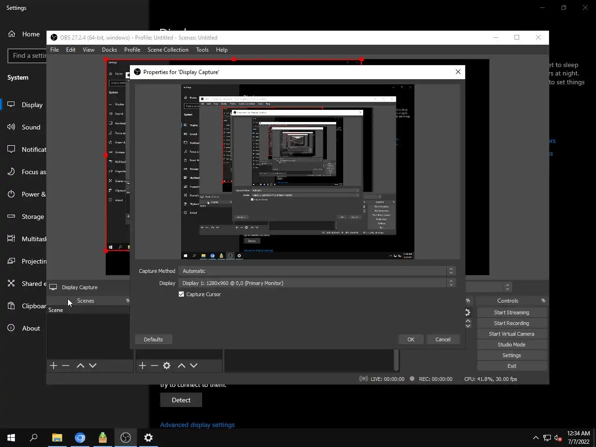The height and width of the screenshot is (447, 596).
Task: Select the Scene item in Scenes list
Action: pyautogui.click(x=88, y=310)
